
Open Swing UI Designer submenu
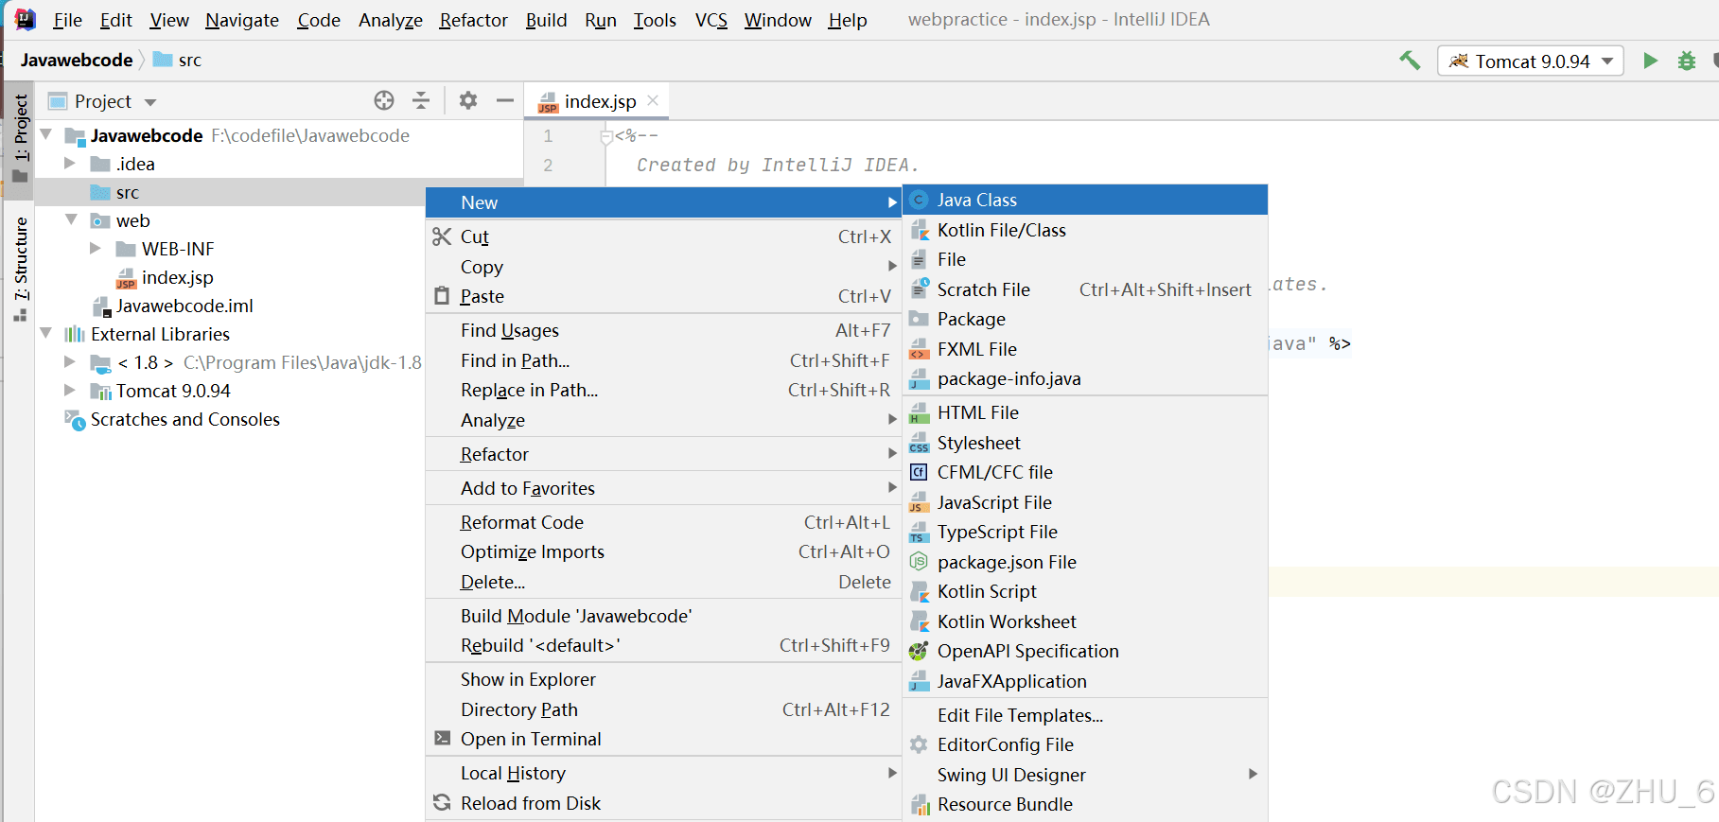[1085, 775]
